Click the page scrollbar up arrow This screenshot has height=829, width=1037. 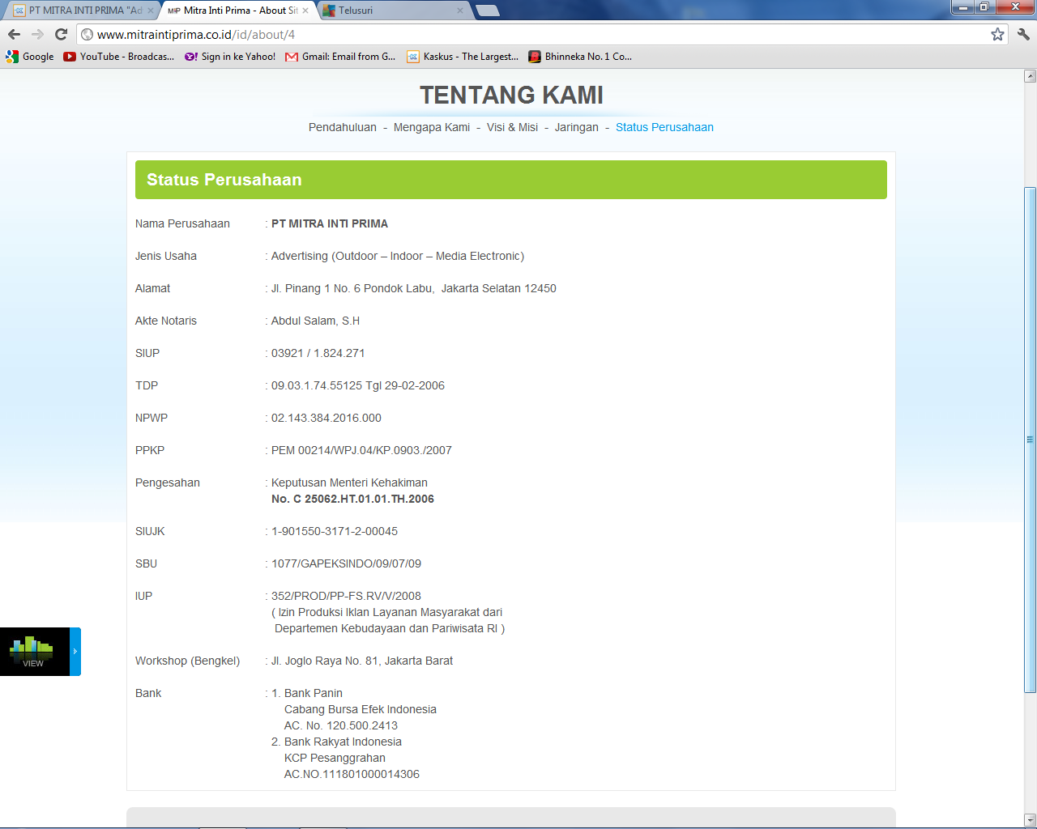[1030, 76]
